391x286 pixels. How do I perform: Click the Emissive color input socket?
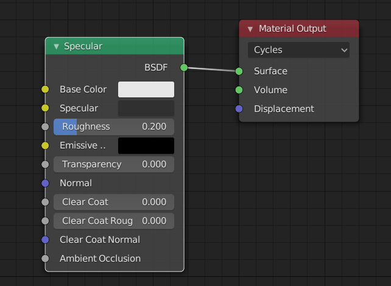pos(45,145)
